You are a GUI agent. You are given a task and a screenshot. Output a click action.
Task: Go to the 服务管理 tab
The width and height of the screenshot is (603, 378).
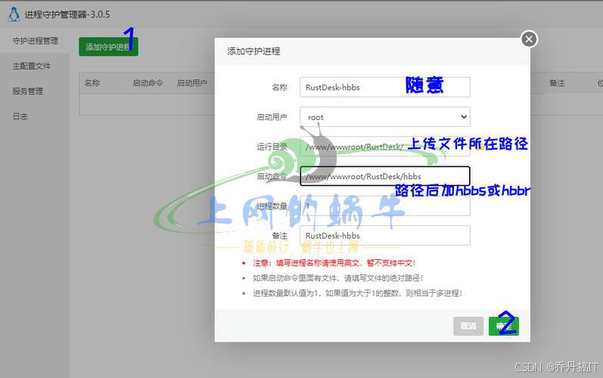[x=28, y=91]
